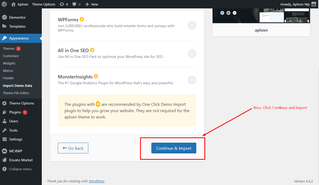Click the Appearance paintbrush icon

pos(4,38)
